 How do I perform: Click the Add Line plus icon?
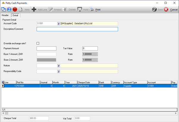[x=34, y=9]
